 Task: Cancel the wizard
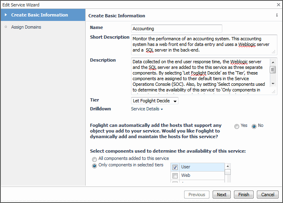pyautogui.click(x=267, y=195)
